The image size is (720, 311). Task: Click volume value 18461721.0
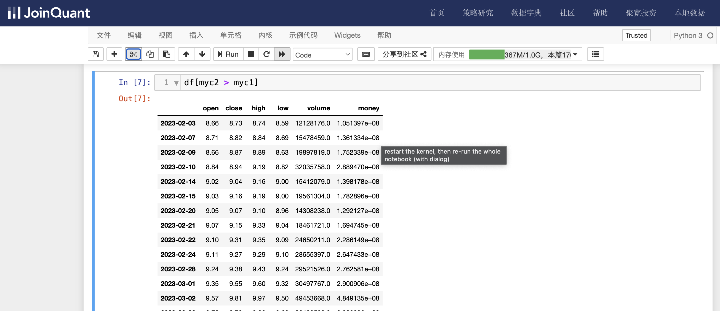pos(313,225)
